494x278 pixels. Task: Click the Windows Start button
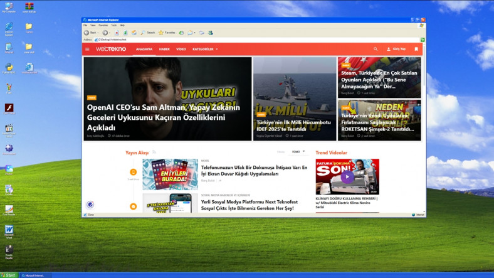click(x=8, y=275)
